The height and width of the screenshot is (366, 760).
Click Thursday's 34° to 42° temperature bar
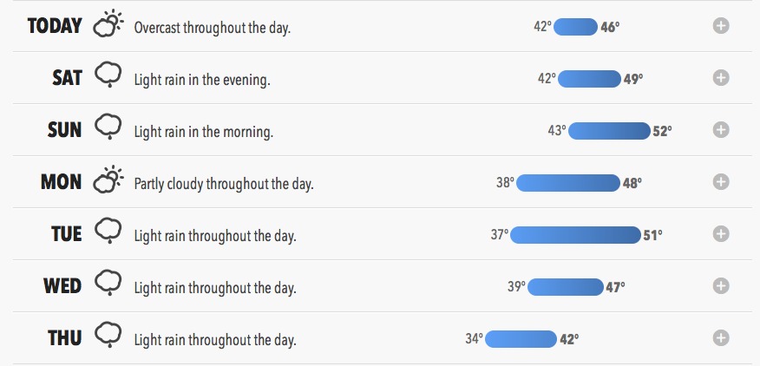(x=521, y=339)
